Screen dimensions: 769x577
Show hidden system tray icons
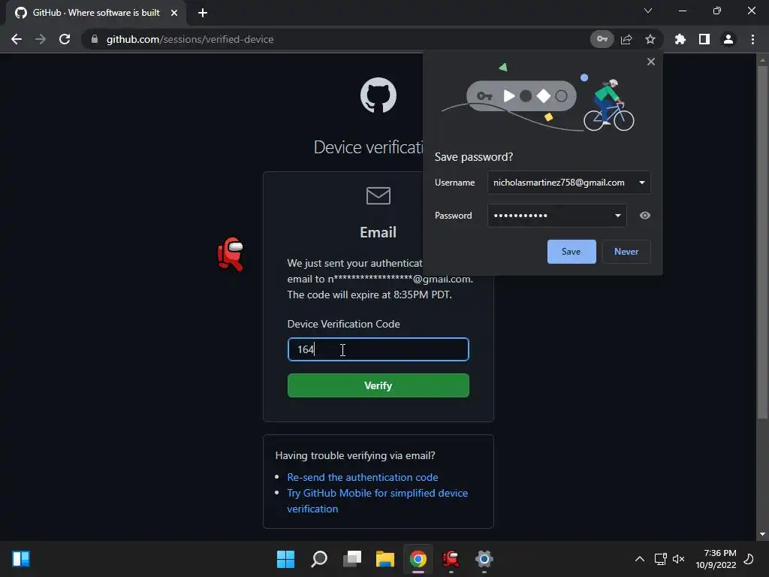[640, 559]
